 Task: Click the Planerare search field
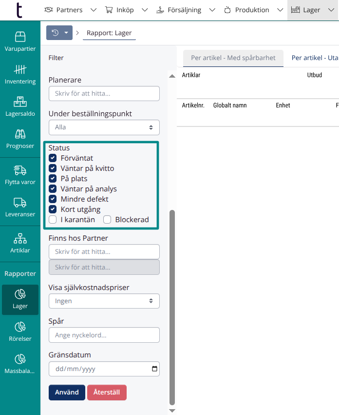[x=104, y=93]
